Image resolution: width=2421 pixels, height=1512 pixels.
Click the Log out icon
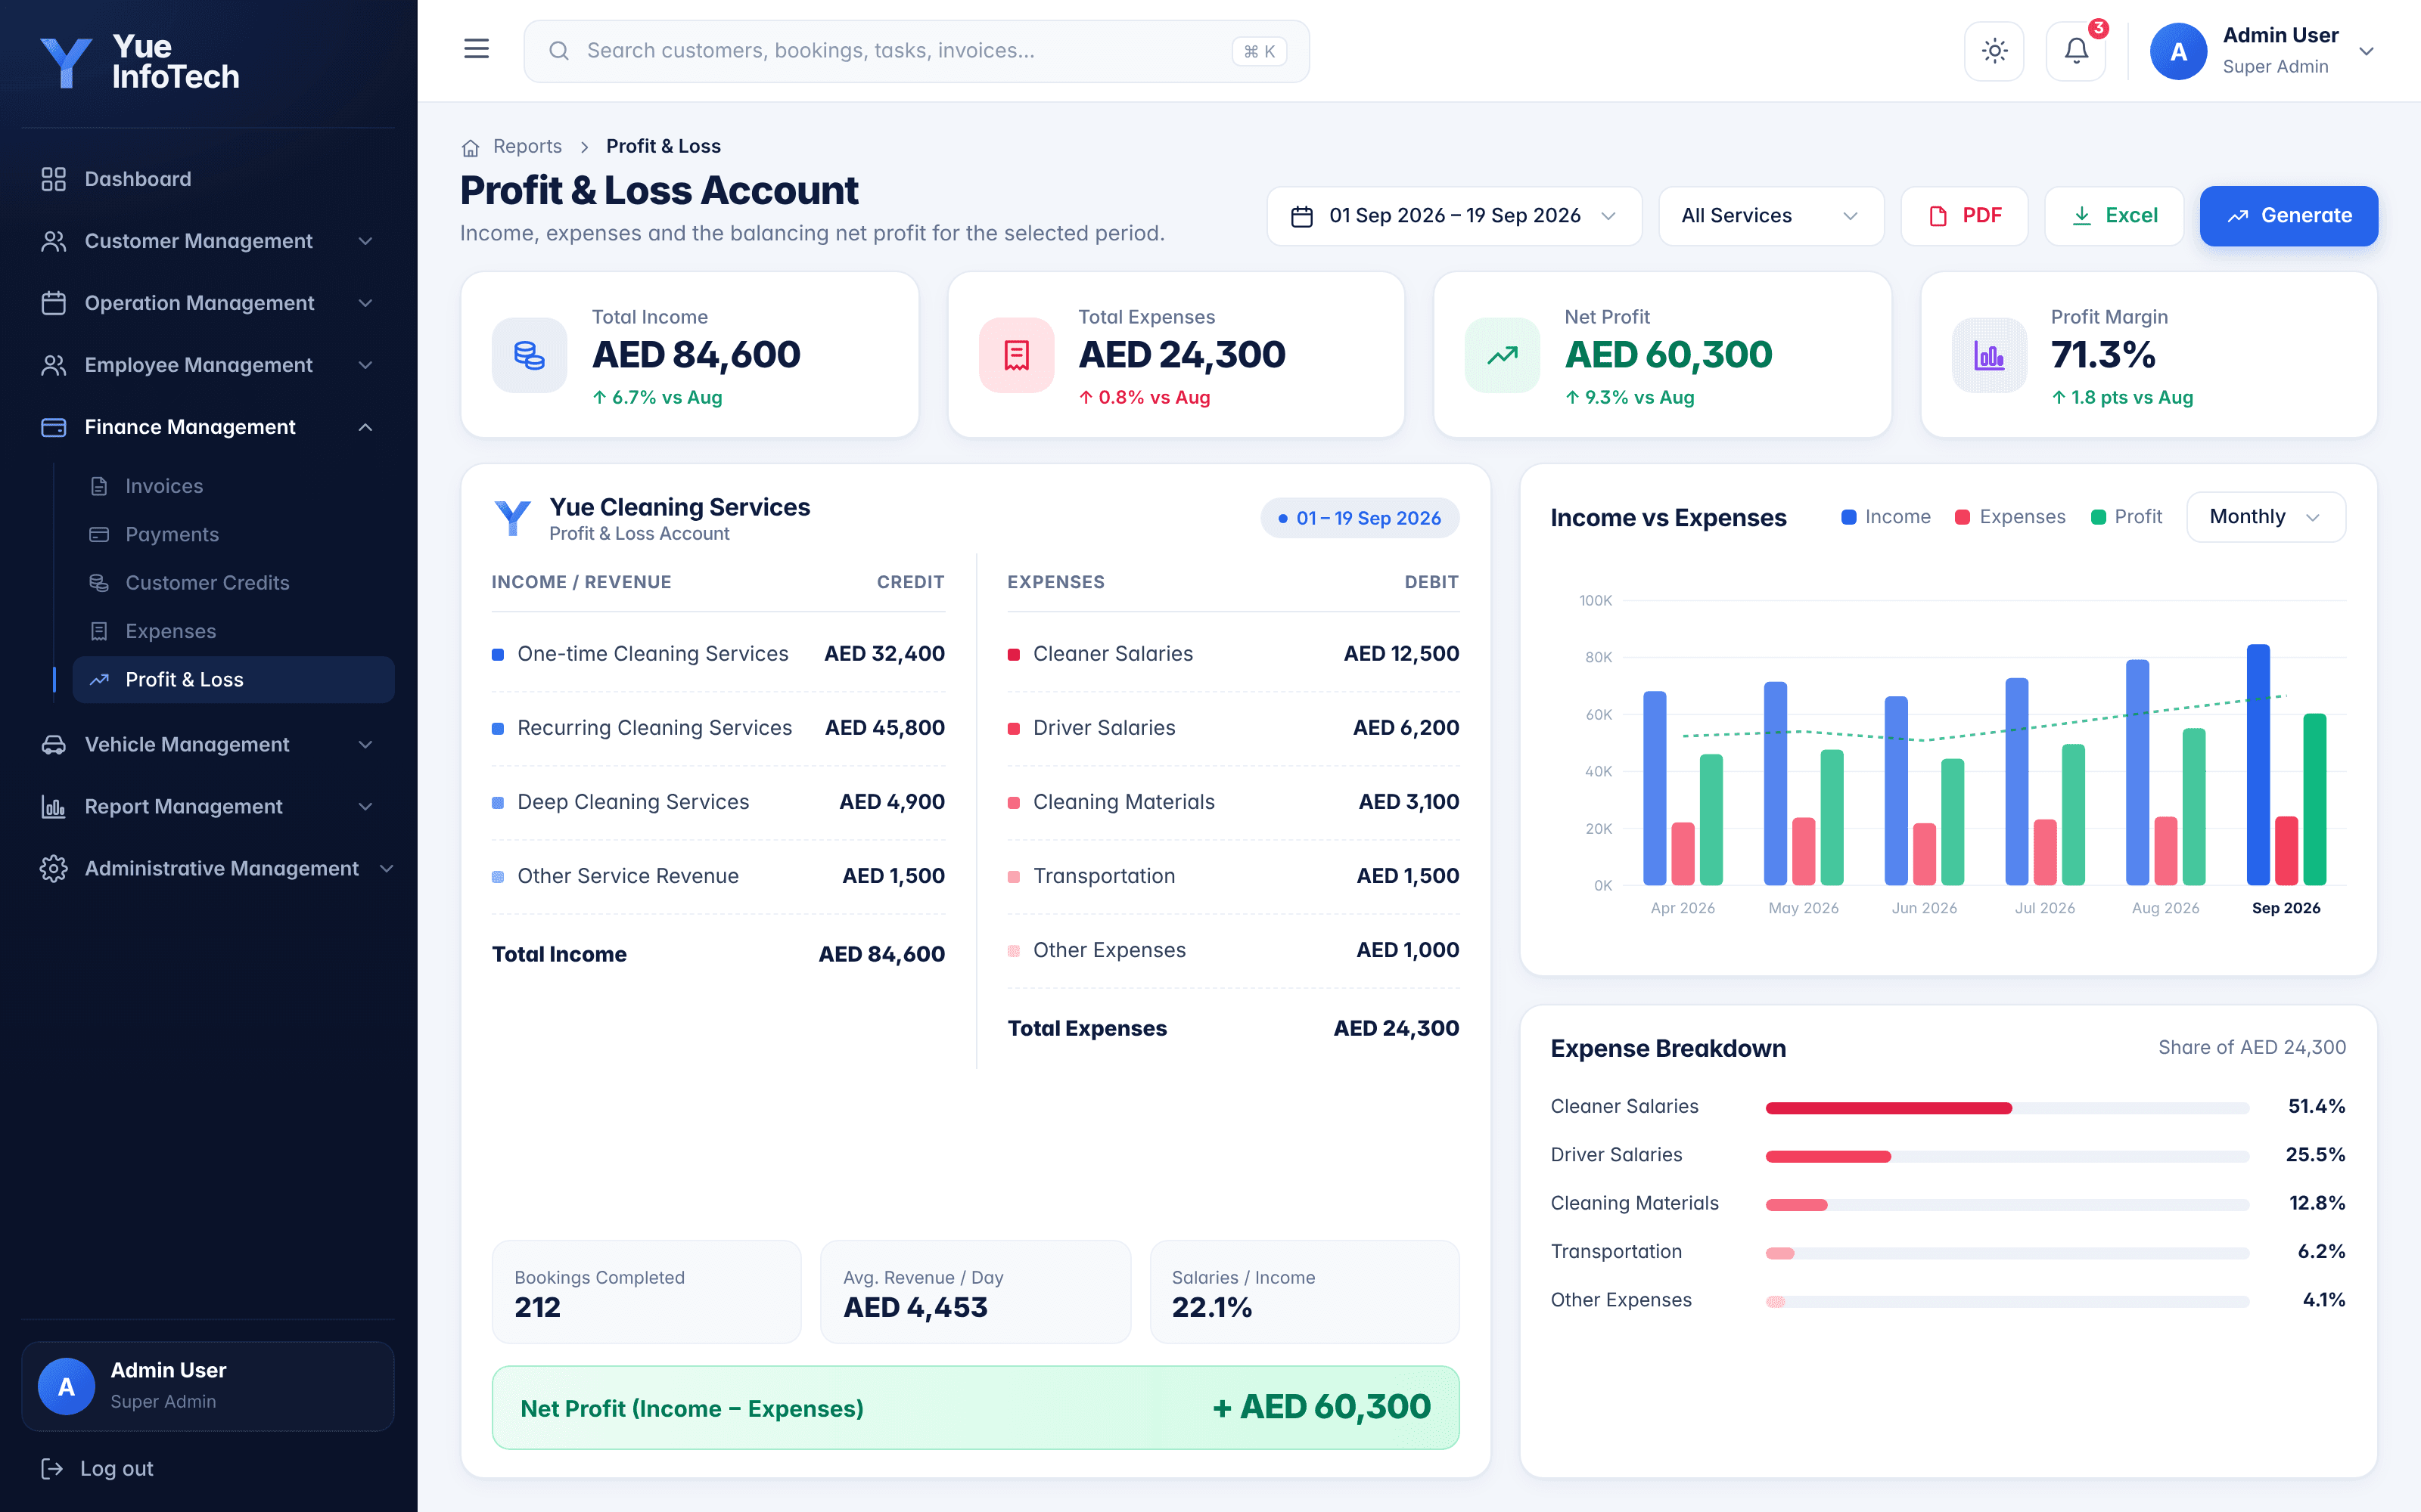tap(52, 1469)
